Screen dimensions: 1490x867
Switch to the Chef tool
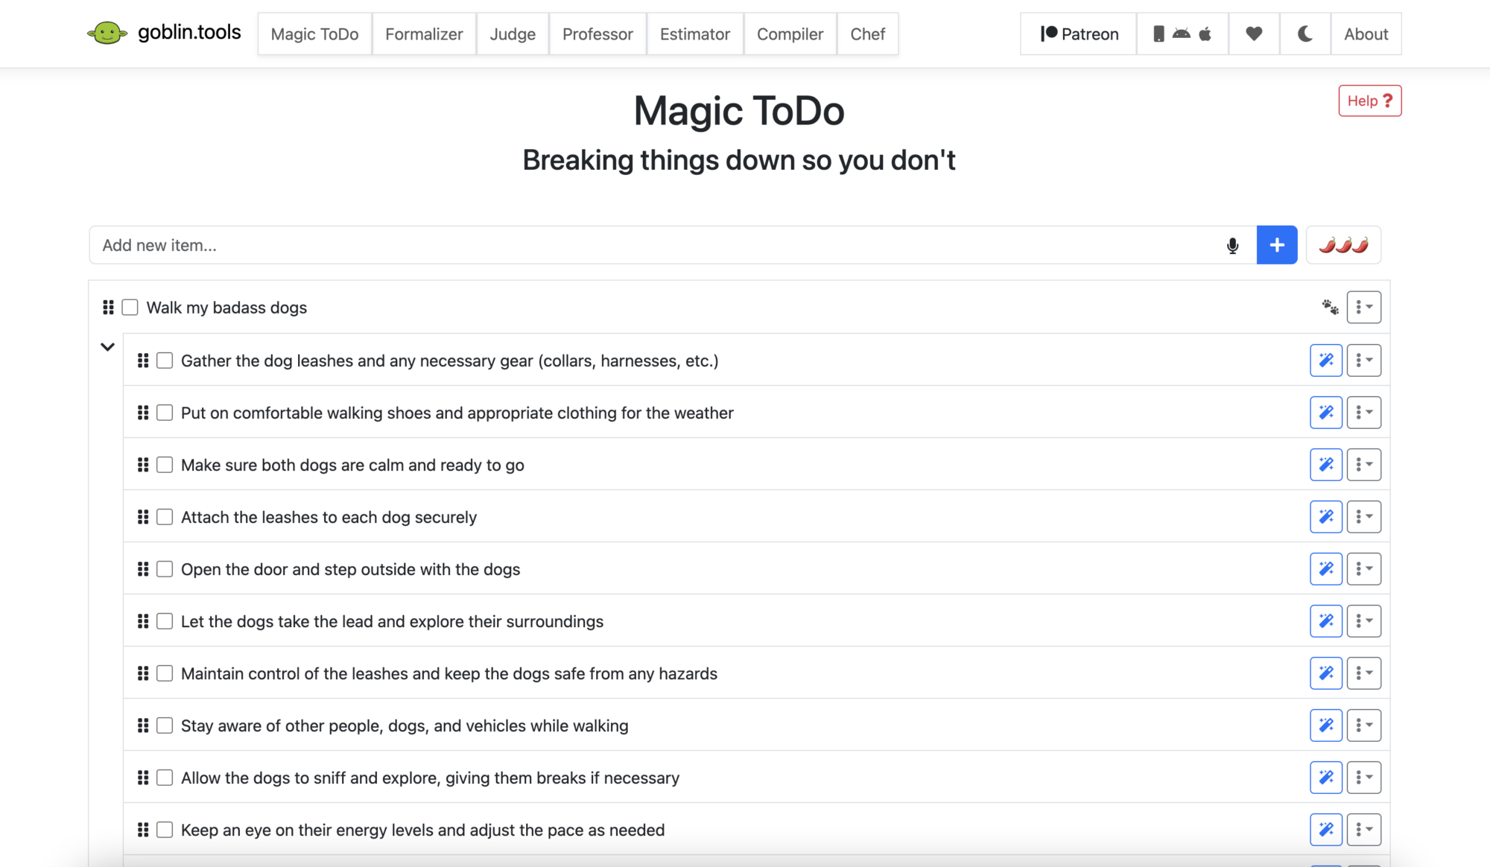pyautogui.click(x=867, y=34)
